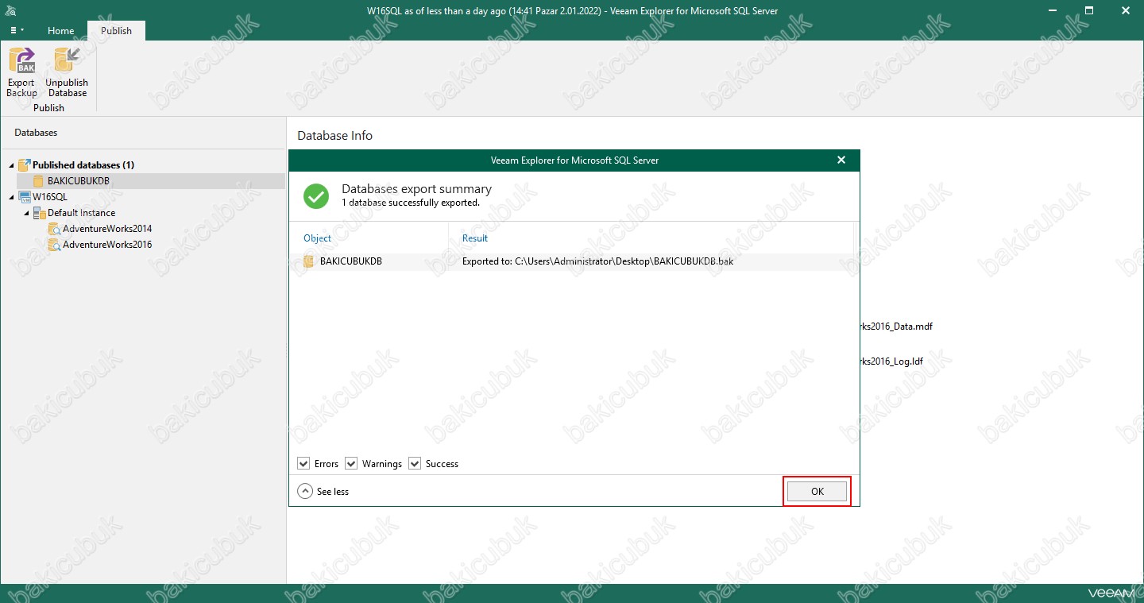Click the rks2016_Data.mdf file text
The width and height of the screenshot is (1144, 603).
[897, 327]
